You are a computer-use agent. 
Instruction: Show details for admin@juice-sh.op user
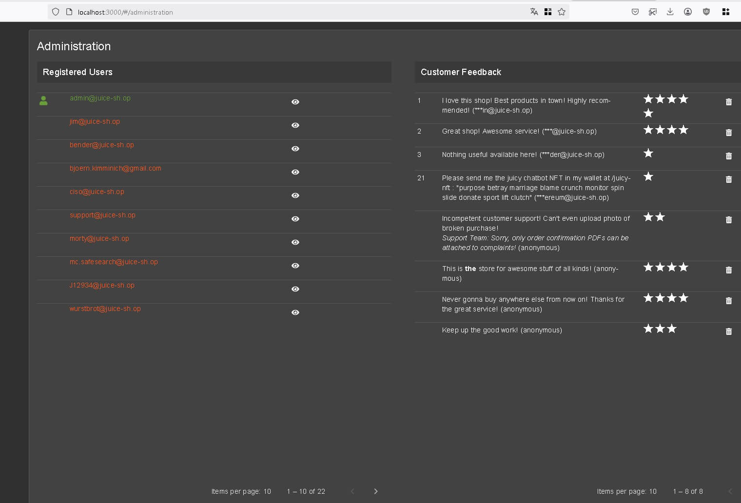coord(295,102)
